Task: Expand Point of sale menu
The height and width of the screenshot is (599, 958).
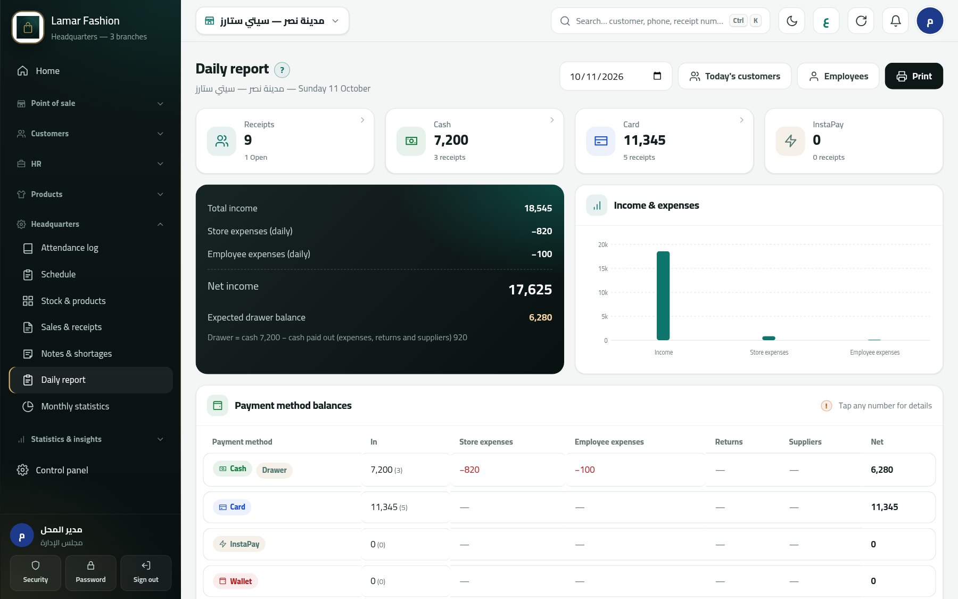Action: pyautogui.click(x=90, y=103)
